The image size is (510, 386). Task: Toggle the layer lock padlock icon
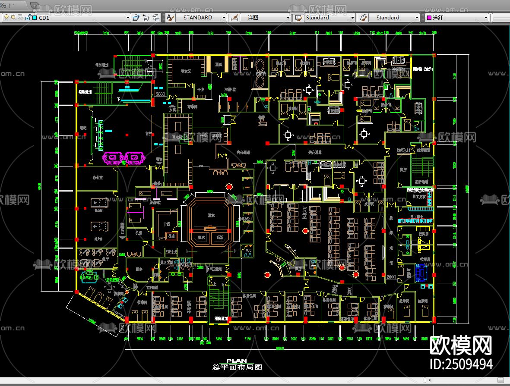pyautogui.click(x=28, y=18)
